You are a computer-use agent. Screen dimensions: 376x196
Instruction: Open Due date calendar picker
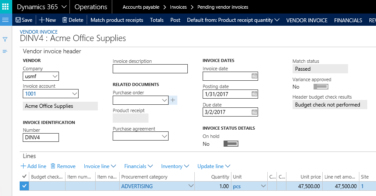click(x=254, y=112)
